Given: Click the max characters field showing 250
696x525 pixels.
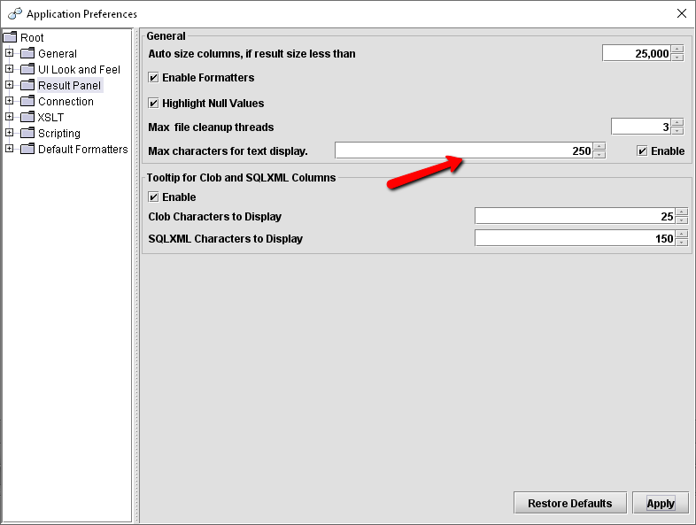Looking at the screenshot, I should pos(464,151).
